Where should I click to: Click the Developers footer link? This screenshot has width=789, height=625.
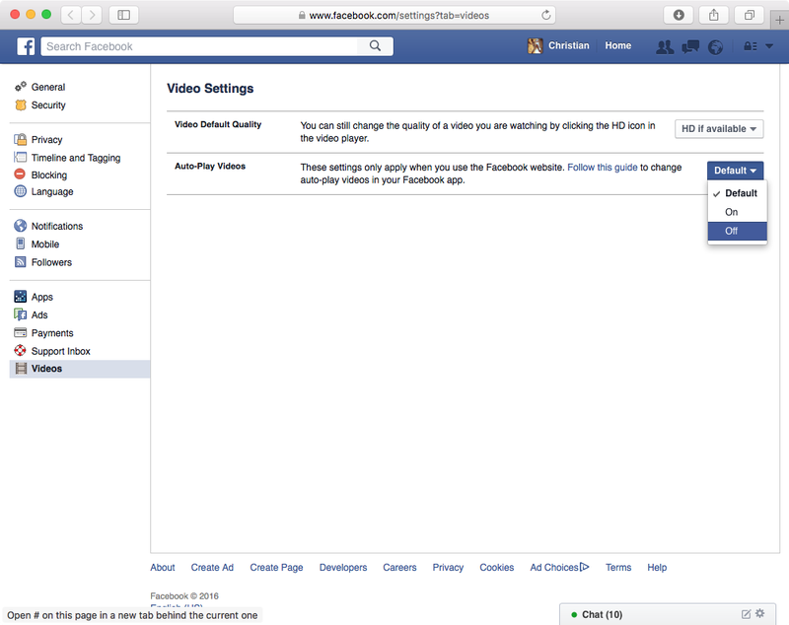click(x=343, y=567)
